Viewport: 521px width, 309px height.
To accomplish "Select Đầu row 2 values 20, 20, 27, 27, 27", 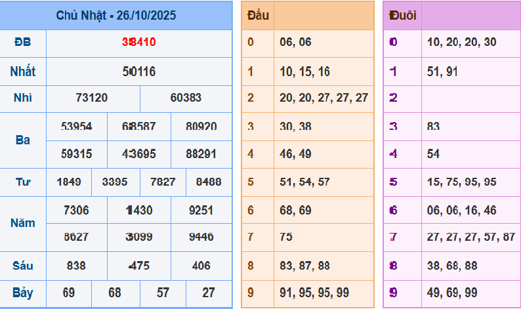I will (323, 98).
